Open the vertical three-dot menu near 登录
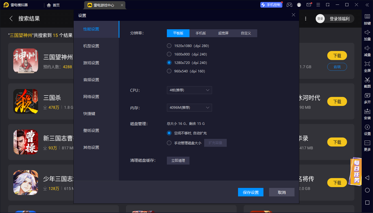Image resolution: width=373 pixels, height=213 pixels. point(306,18)
